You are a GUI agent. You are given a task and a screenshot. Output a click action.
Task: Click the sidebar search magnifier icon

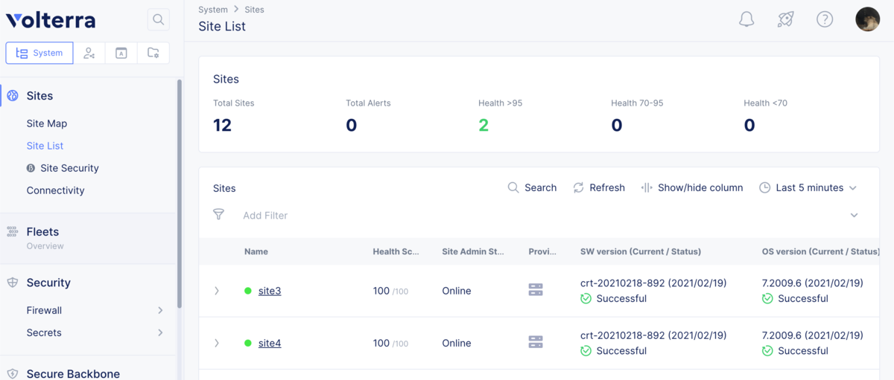[x=158, y=20]
